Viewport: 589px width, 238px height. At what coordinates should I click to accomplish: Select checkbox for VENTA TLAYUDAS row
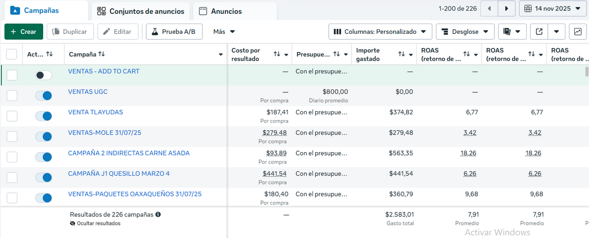pos(12,116)
